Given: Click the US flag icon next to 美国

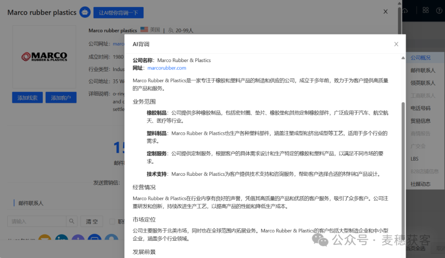Looking at the screenshot, I should tap(144, 30).
